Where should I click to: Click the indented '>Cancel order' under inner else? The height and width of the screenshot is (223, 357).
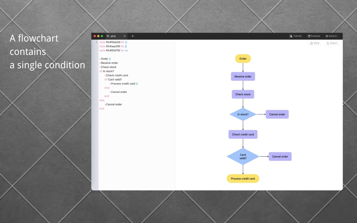point(118,92)
